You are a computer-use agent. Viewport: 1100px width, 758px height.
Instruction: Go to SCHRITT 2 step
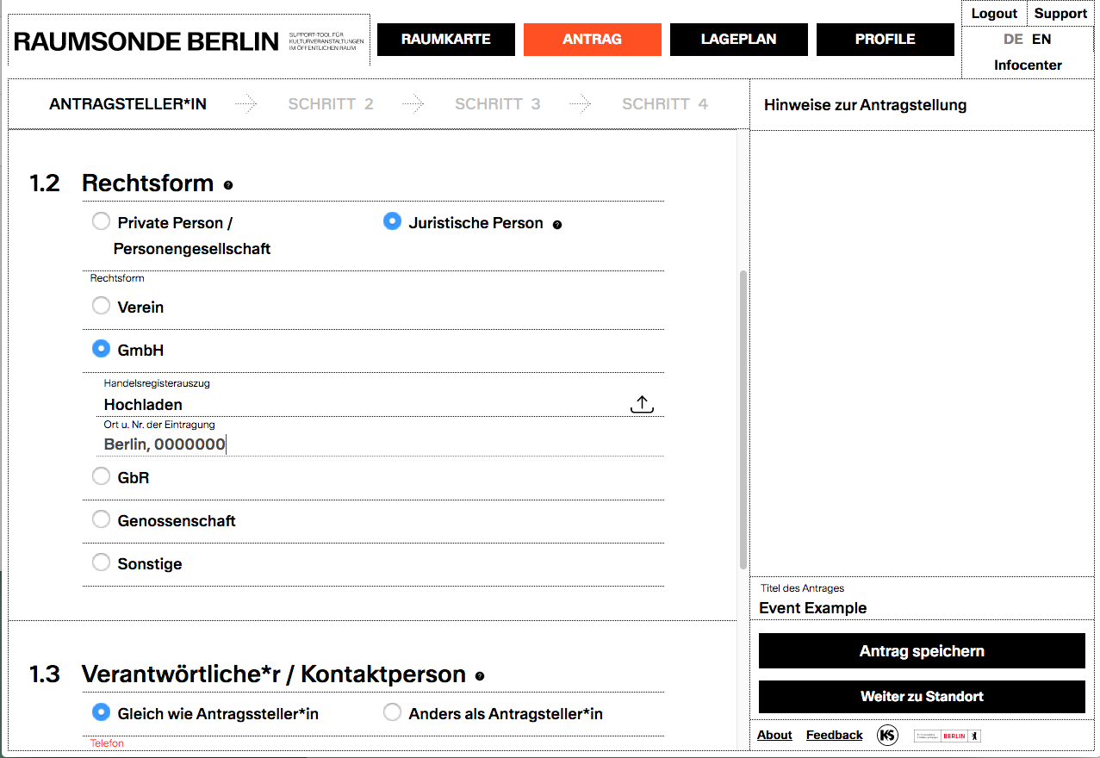(x=331, y=104)
